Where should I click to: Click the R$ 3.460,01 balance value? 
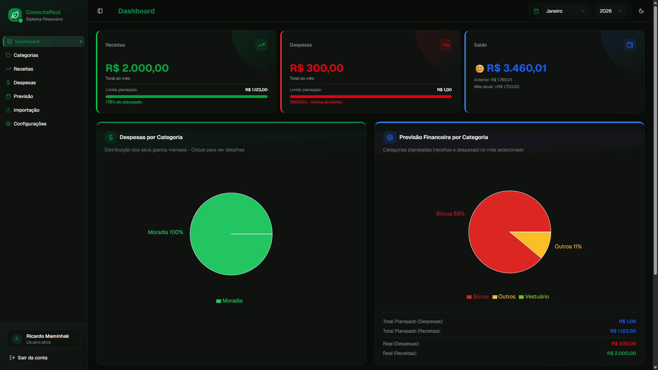[x=516, y=68]
